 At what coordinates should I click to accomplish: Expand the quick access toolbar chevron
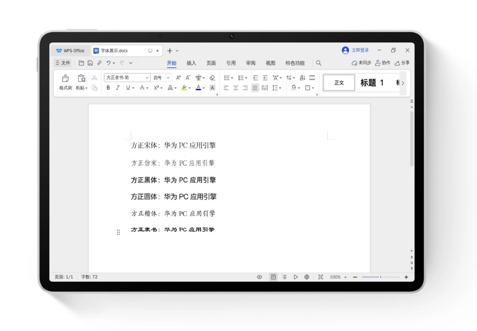(131, 63)
